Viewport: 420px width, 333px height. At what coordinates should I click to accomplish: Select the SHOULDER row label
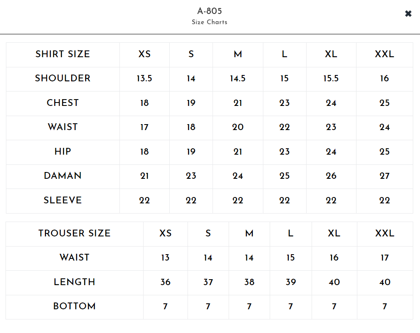(63, 78)
